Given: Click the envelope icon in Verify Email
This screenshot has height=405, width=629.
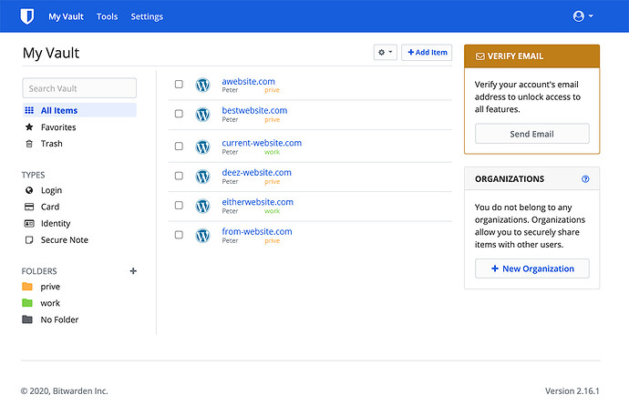Looking at the screenshot, I should 479,56.
